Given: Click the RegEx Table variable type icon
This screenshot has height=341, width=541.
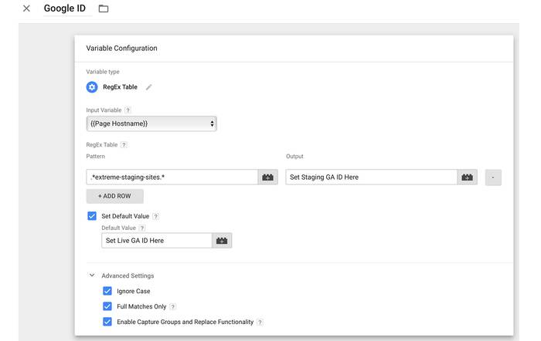Looking at the screenshot, I should coord(92,87).
